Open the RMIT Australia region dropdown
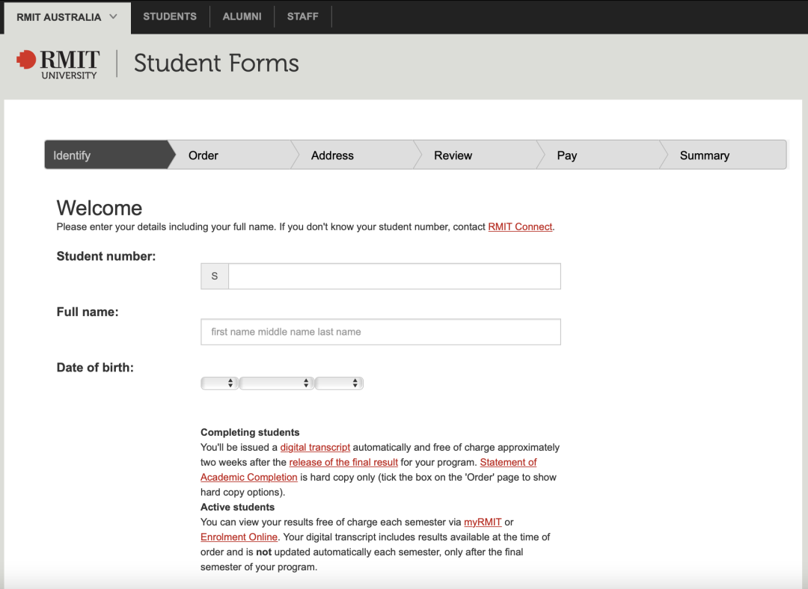 pyautogui.click(x=67, y=17)
